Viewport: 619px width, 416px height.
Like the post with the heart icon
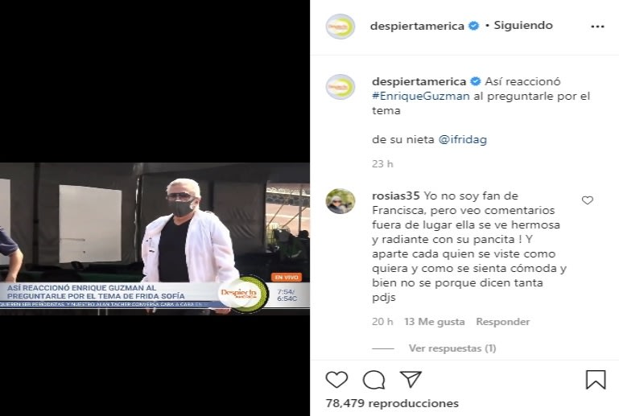pos(336,380)
